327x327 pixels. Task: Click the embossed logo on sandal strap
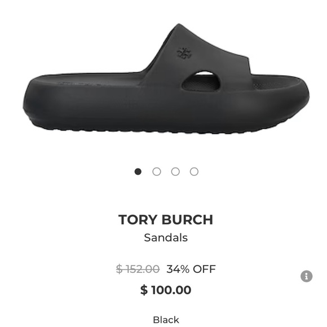[x=184, y=54]
